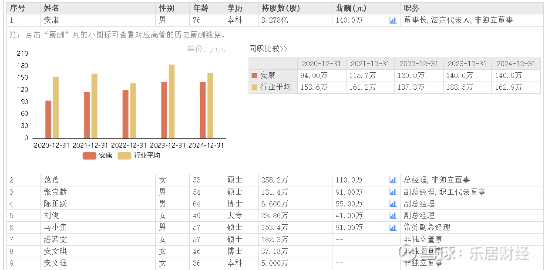The image size is (545, 270).
Task: Click the 姓名 column header
Action: click(x=51, y=8)
